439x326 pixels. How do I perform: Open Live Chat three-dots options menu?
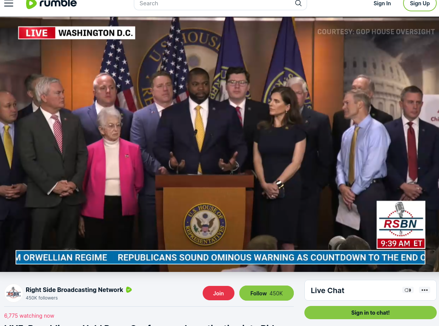point(424,290)
